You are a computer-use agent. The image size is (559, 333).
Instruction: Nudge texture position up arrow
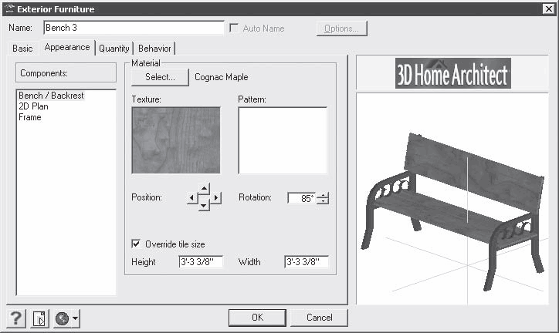pyautogui.click(x=204, y=188)
